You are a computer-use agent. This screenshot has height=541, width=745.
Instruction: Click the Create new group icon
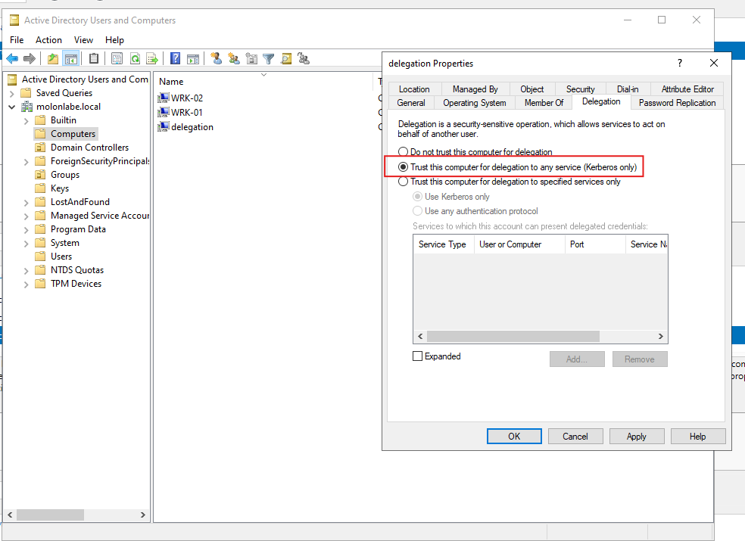(x=233, y=58)
